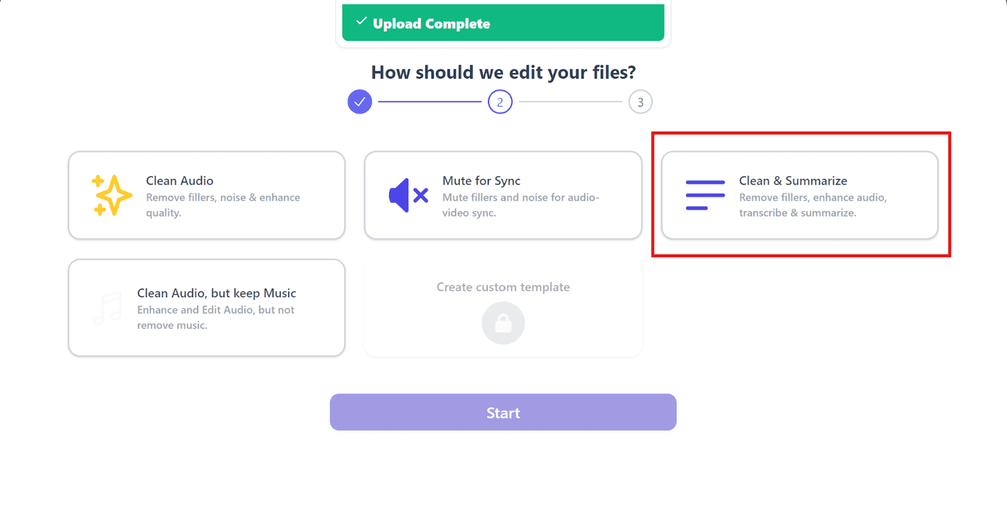The image size is (1007, 514).
Task: Open the Create custom template card
Action: 503,308
